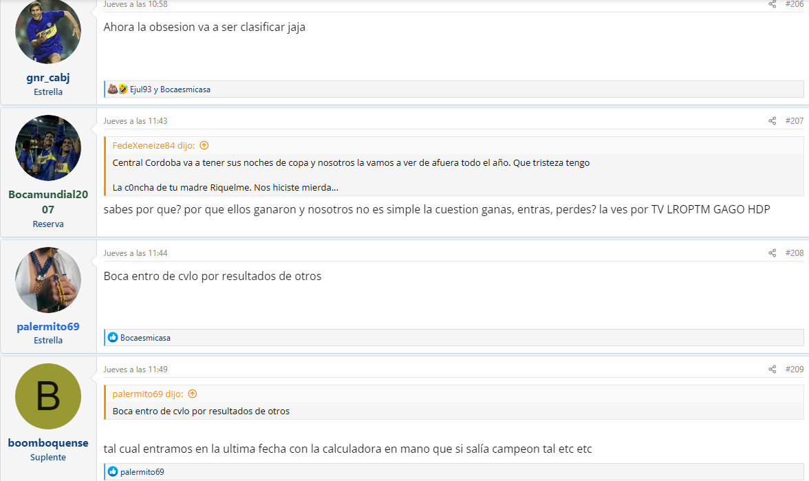Click like reaction icon under post #209
This screenshot has width=809, height=481.
113,471
